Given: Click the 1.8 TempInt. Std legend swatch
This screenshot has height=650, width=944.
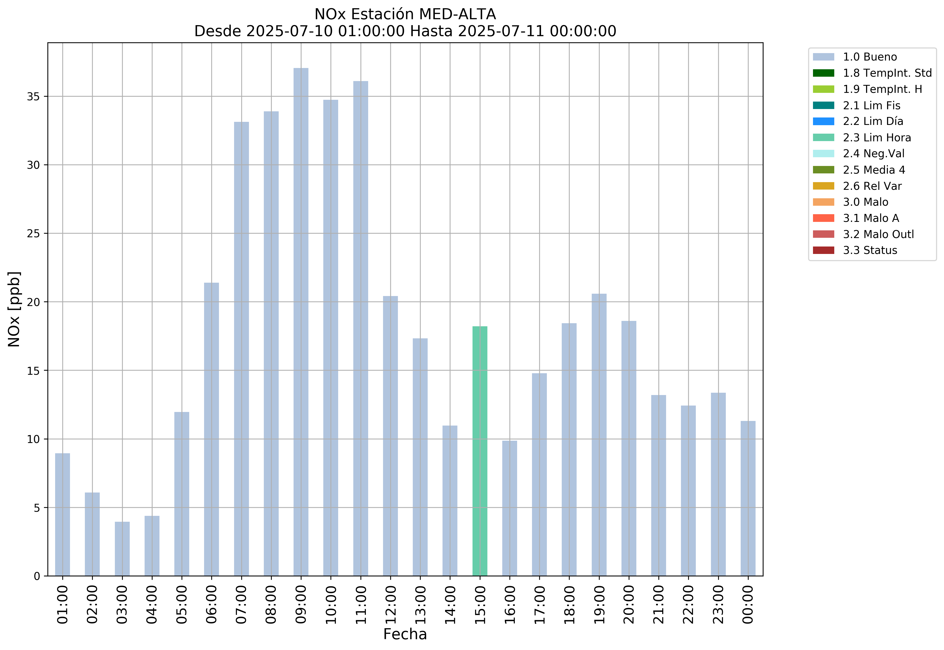Looking at the screenshot, I should [x=823, y=73].
